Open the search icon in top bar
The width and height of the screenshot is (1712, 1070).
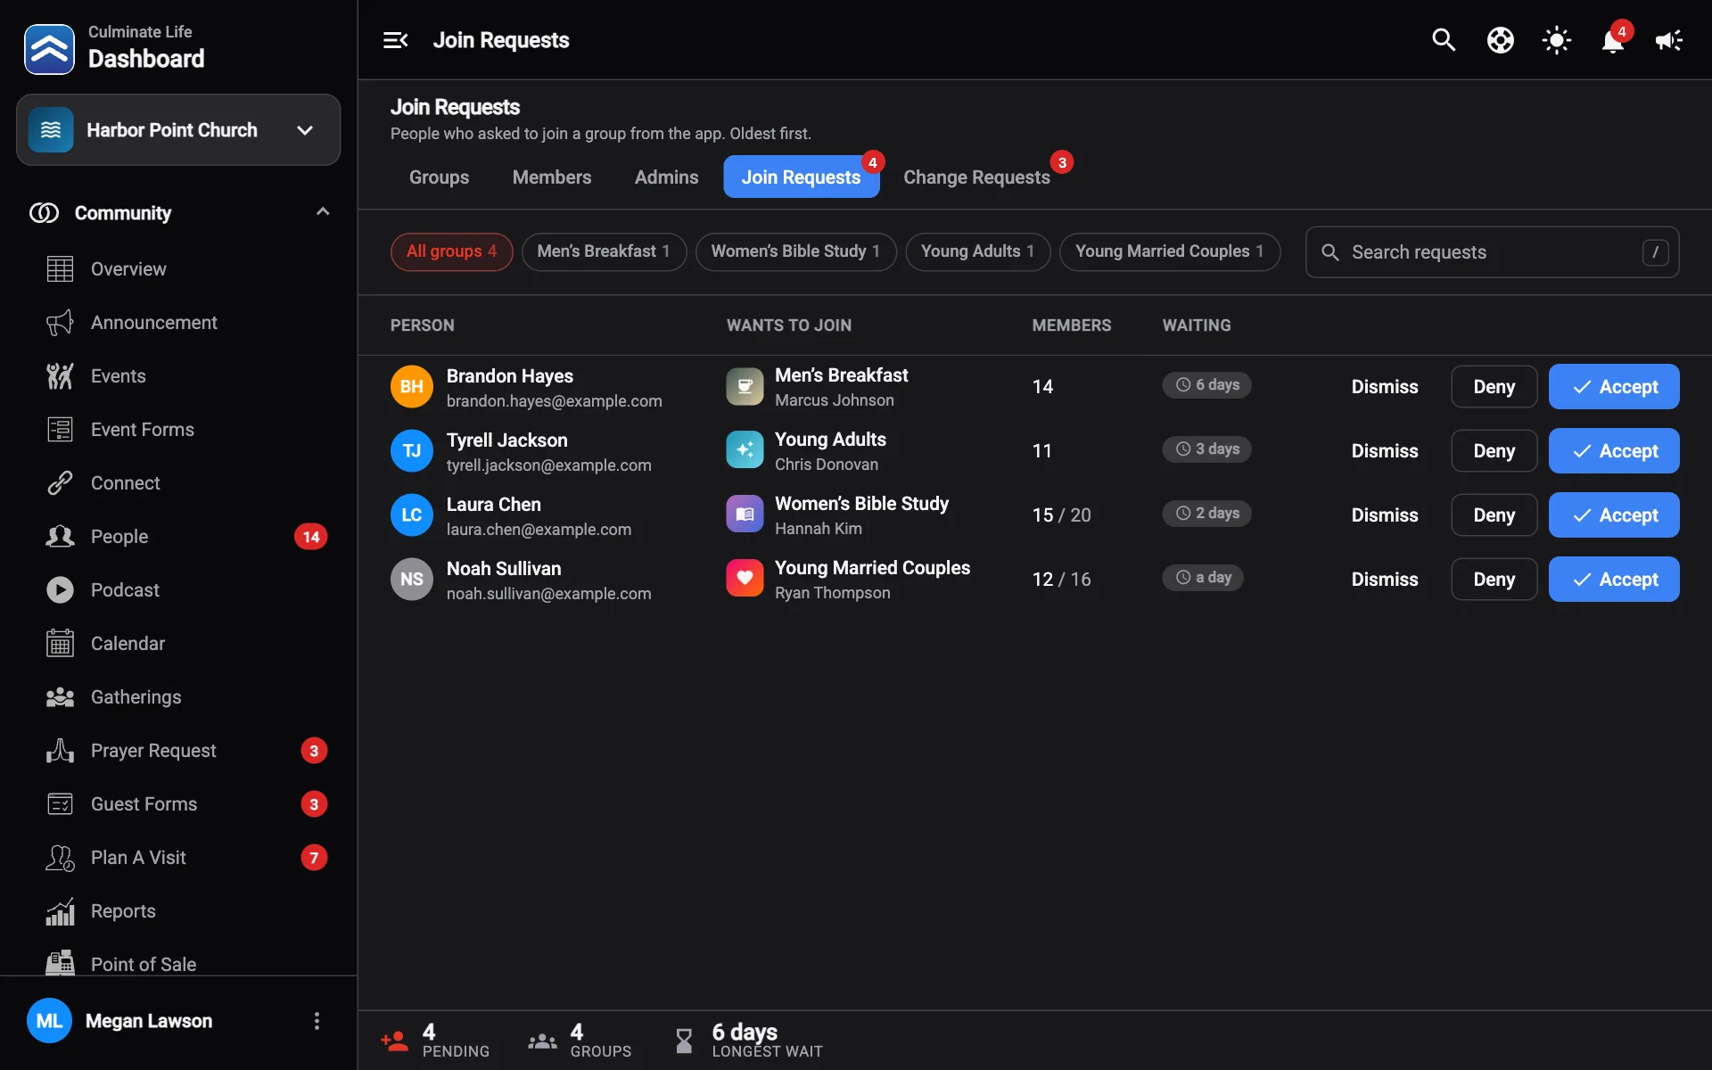(x=1444, y=40)
